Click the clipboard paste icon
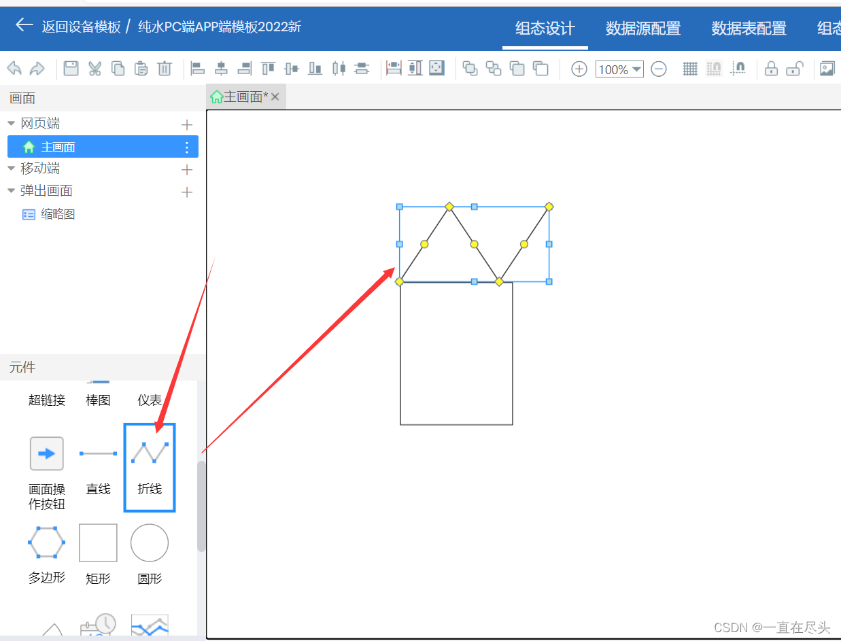 tap(141, 69)
